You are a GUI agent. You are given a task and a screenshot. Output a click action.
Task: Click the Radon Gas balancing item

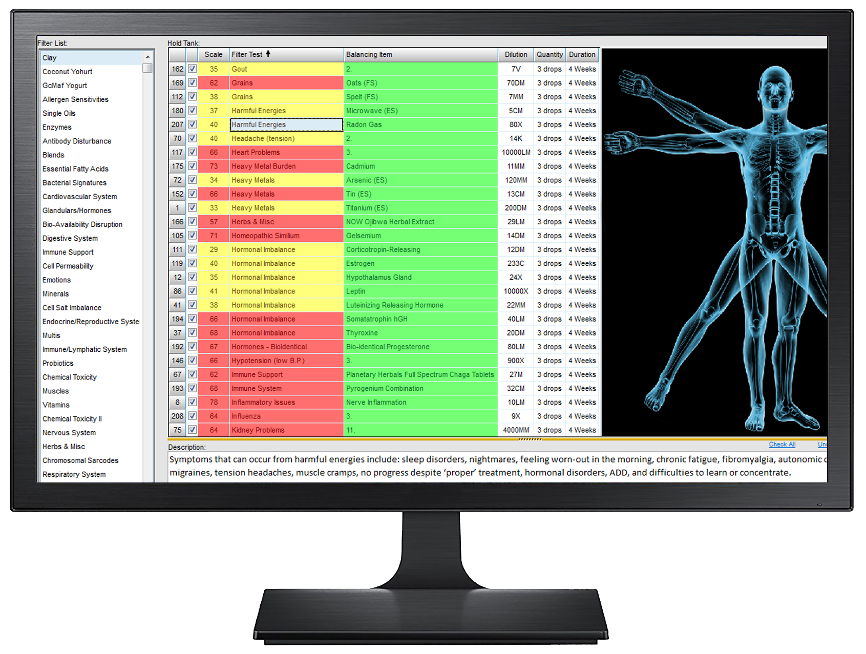(x=420, y=124)
